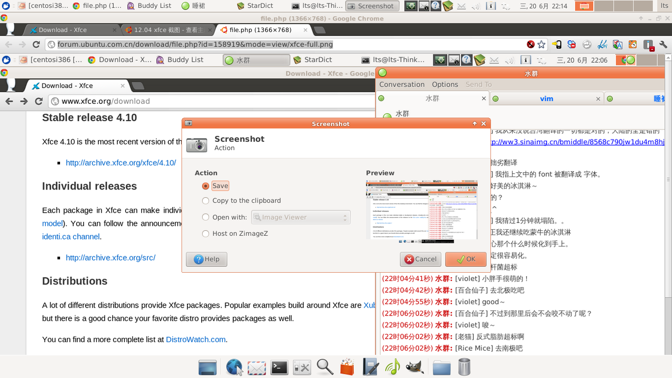This screenshot has height=378, width=672.
Task: Close the 水群 conversation tab
Action: click(484, 98)
